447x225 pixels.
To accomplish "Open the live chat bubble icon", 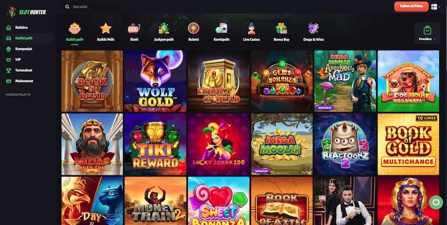I will tap(436, 203).
